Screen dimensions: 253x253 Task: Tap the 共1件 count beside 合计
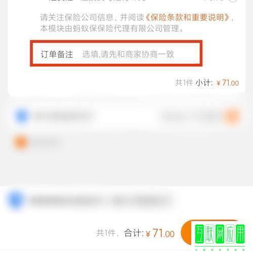pyautogui.click(x=106, y=233)
